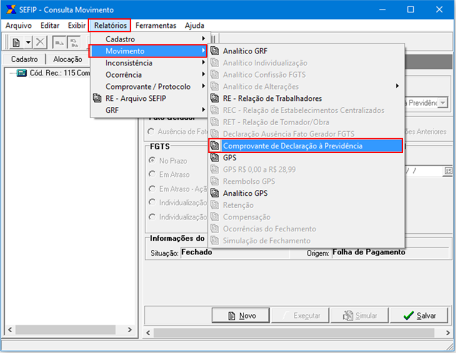Click the Novo button
The image size is (456, 353).
pyautogui.click(x=241, y=316)
